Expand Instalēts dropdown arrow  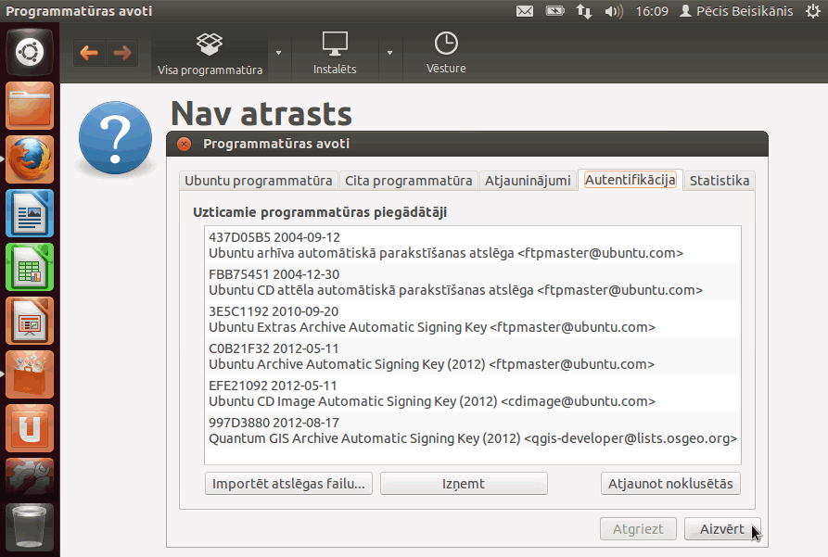(x=389, y=54)
